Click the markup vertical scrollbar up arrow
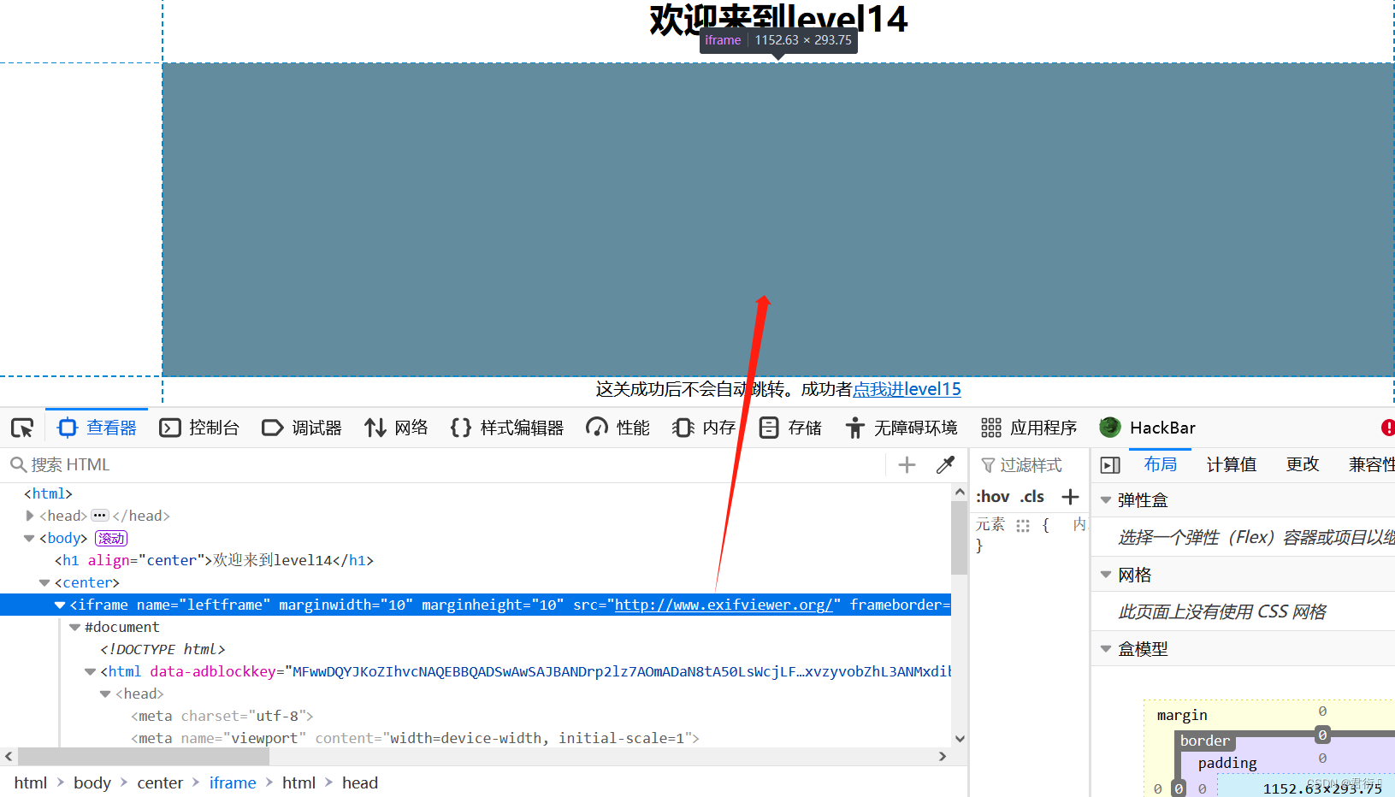The image size is (1395, 797). [960, 492]
